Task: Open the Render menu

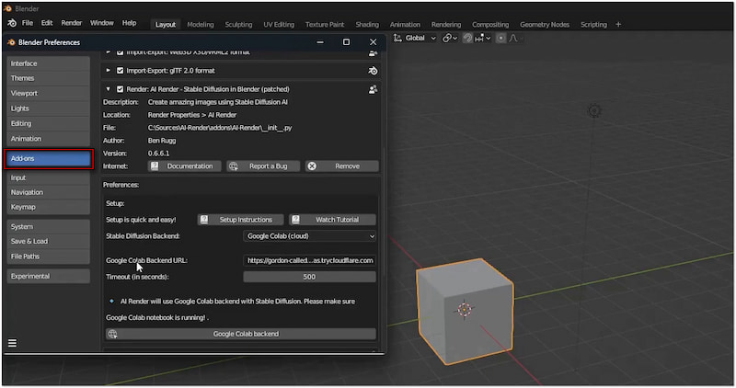Action: click(72, 23)
